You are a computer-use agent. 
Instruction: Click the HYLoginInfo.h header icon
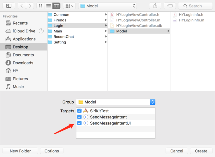[x=175, y=15]
